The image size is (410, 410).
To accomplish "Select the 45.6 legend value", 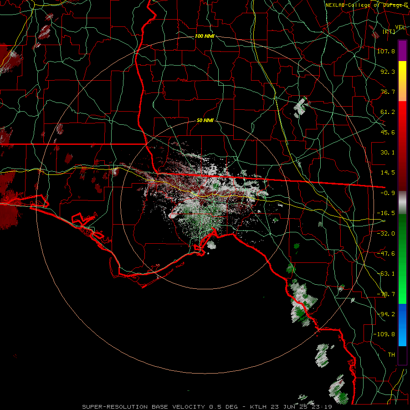I will [x=388, y=132].
